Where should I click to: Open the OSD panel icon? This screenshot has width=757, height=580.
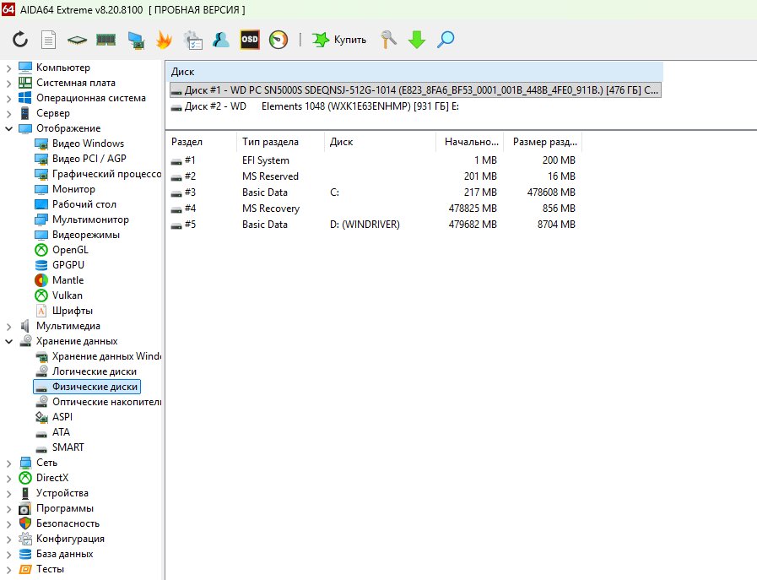(x=250, y=40)
